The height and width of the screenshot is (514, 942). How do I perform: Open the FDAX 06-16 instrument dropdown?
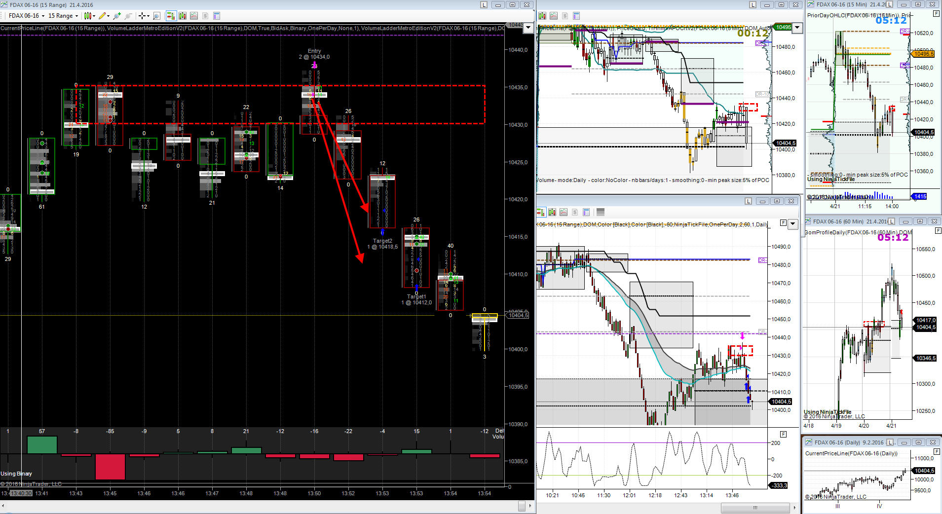click(x=27, y=16)
